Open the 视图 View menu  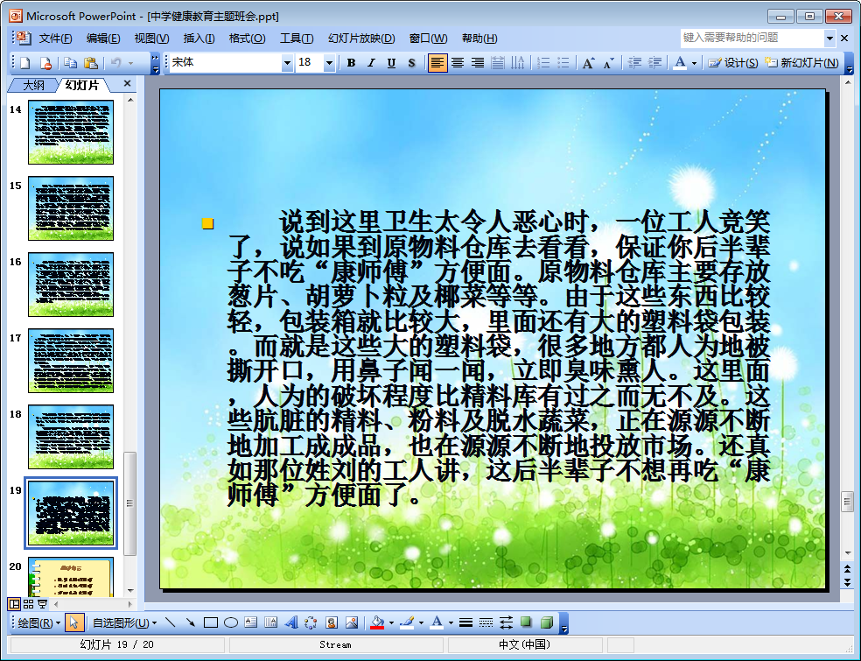click(x=151, y=39)
